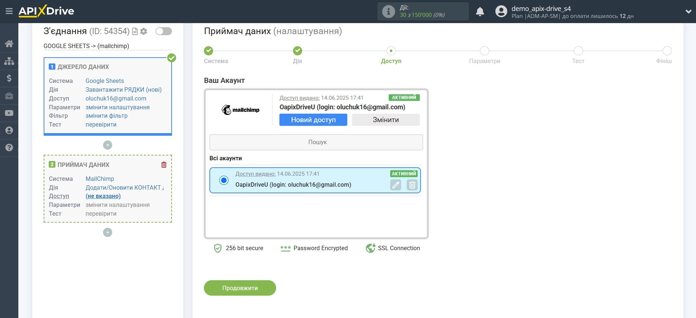Click demo_apix-drive_s4 username
The width and height of the screenshot is (696, 318).
click(x=541, y=8)
